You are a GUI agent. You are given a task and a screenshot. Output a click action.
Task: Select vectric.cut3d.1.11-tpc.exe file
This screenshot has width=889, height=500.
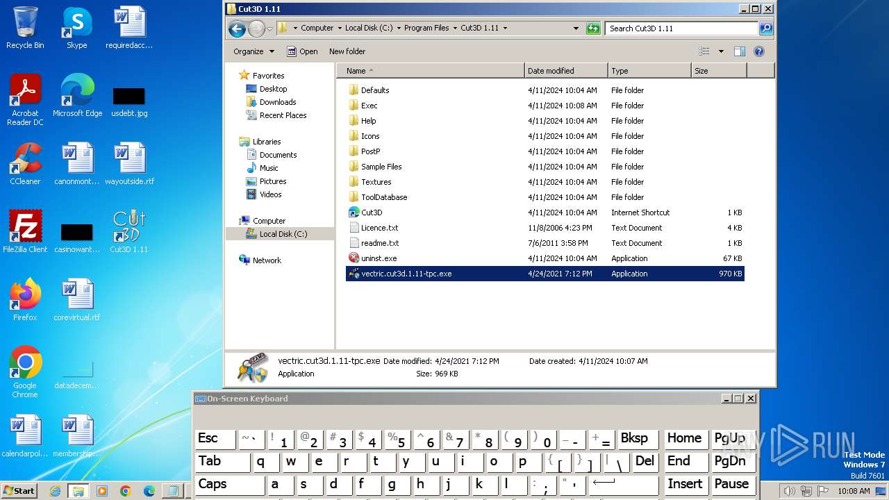point(545,274)
